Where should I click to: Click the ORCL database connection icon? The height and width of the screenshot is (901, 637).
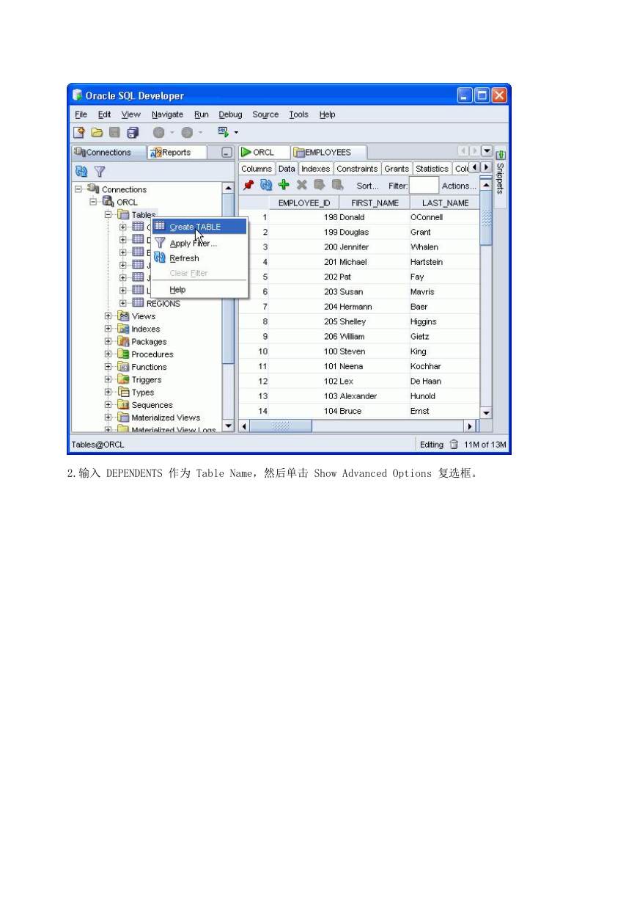pyautogui.click(x=108, y=202)
